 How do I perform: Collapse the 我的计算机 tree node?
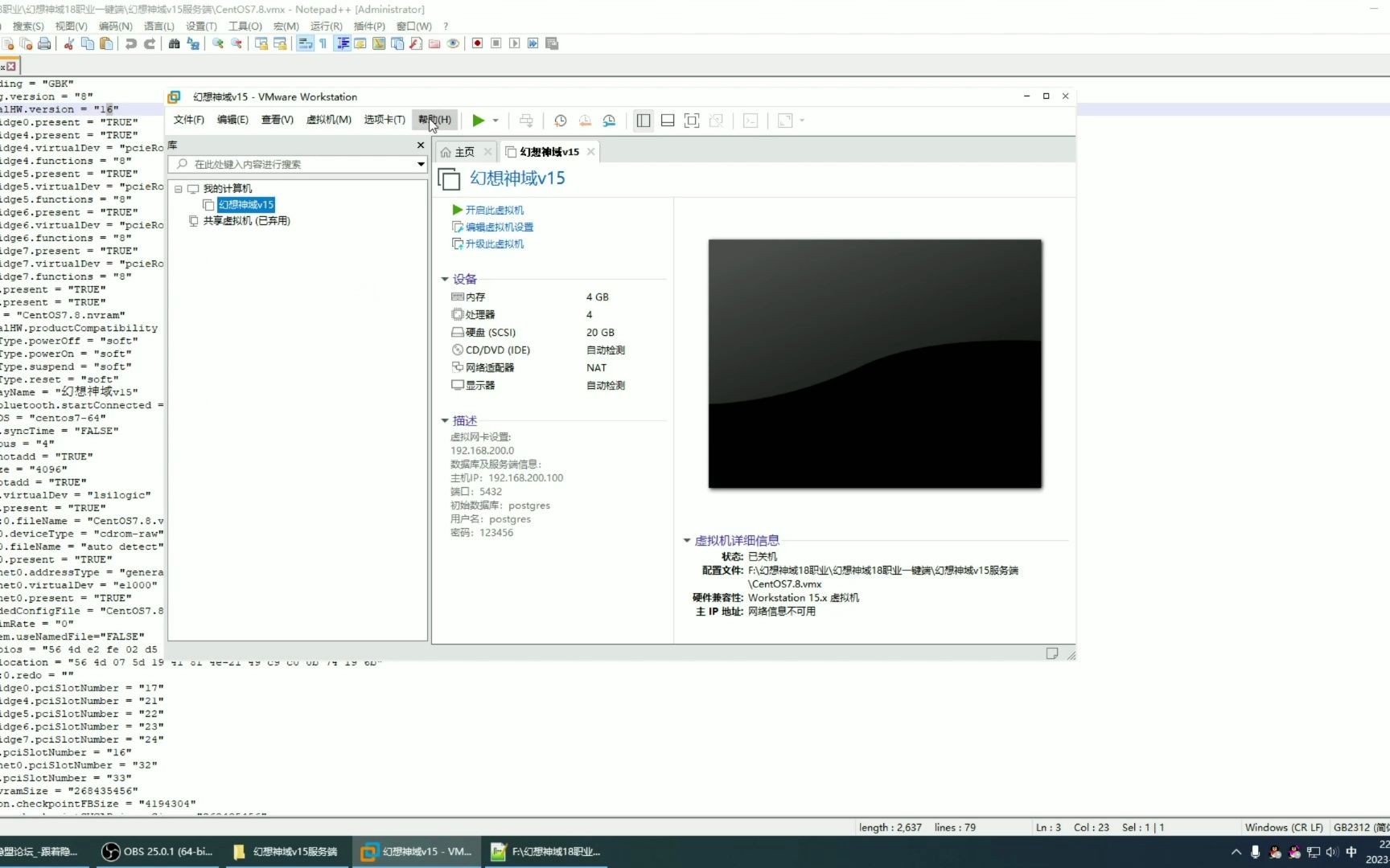(x=179, y=189)
